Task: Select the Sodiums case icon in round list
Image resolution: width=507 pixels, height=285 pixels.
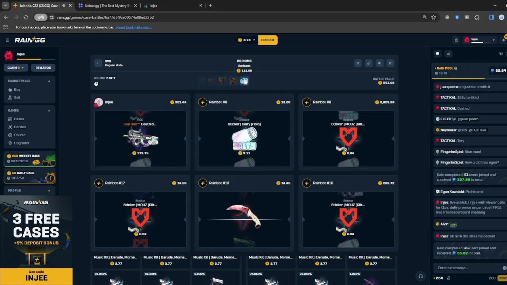Action: click(244, 81)
